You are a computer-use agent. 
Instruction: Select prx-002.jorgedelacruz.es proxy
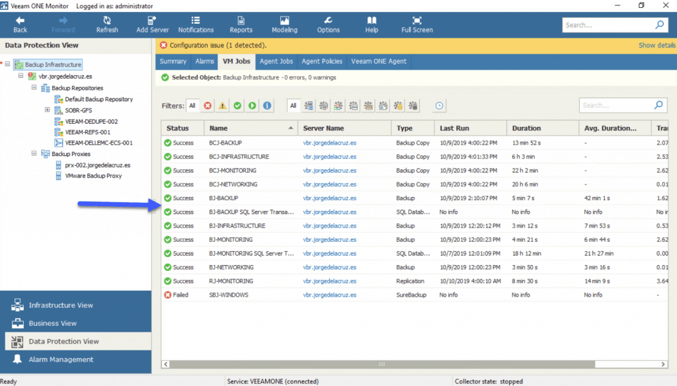(x=98, y=165)
